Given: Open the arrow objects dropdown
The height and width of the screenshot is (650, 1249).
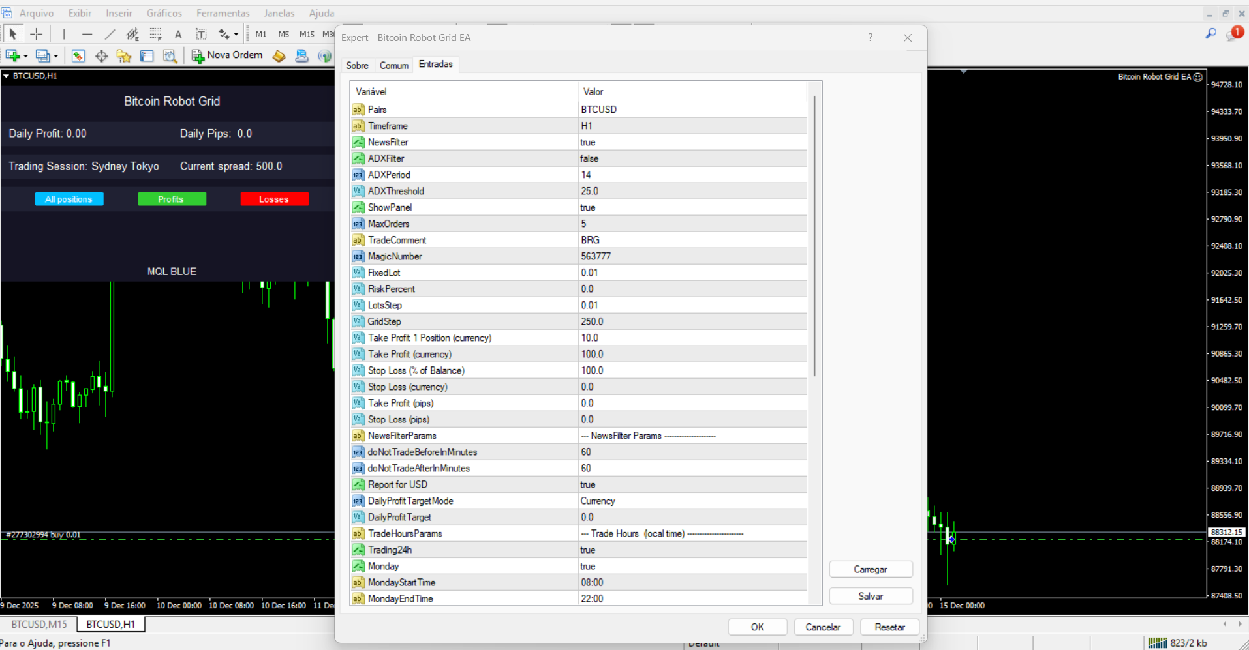Looking at the screenshot, I should point(236,34).
